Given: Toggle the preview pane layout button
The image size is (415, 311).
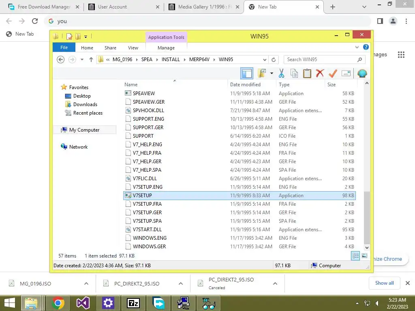Looking at the screenshot, I should click(x=247, y=73).
